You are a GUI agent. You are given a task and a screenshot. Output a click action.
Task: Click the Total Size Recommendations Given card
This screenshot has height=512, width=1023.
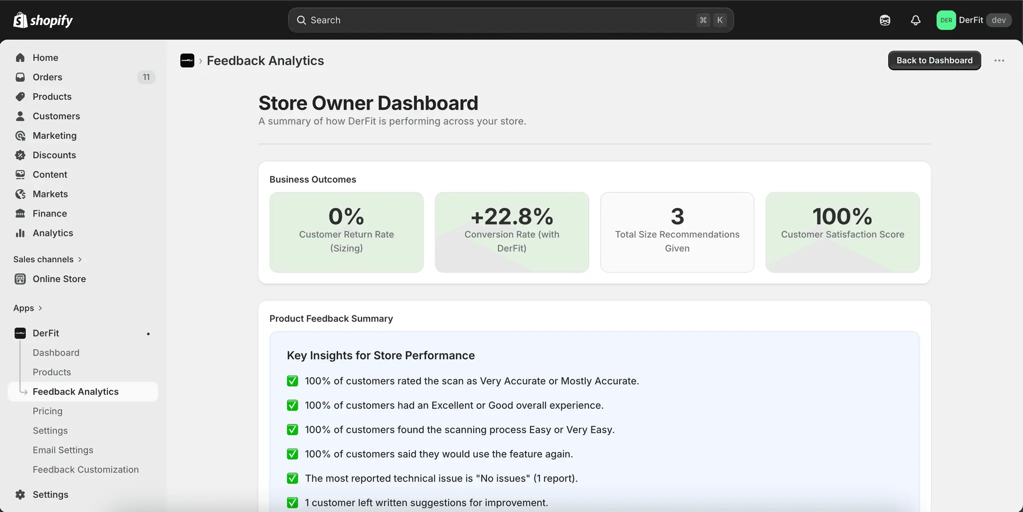point(677,232)
